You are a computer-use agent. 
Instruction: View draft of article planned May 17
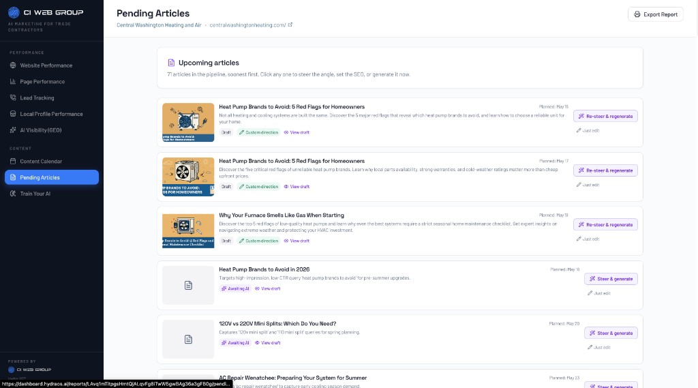click(297, 187)
